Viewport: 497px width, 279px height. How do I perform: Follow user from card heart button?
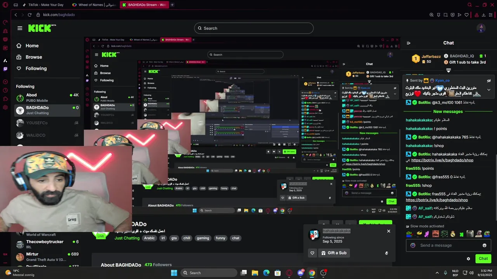[312, 253]
